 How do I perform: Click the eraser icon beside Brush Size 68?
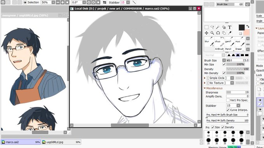(x=248, y=4)
